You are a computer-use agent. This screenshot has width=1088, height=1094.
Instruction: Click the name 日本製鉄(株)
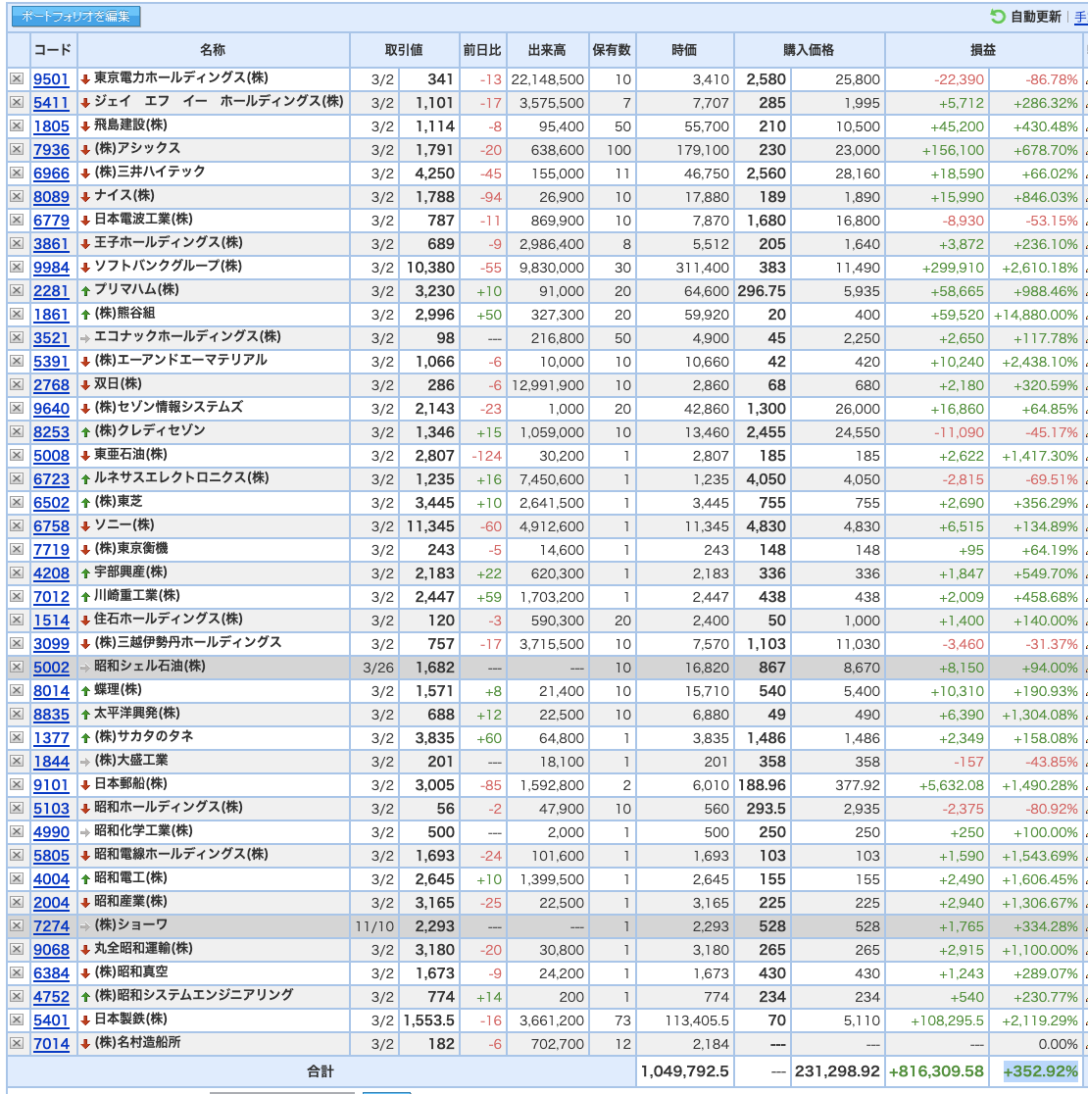click(130, 1019)
